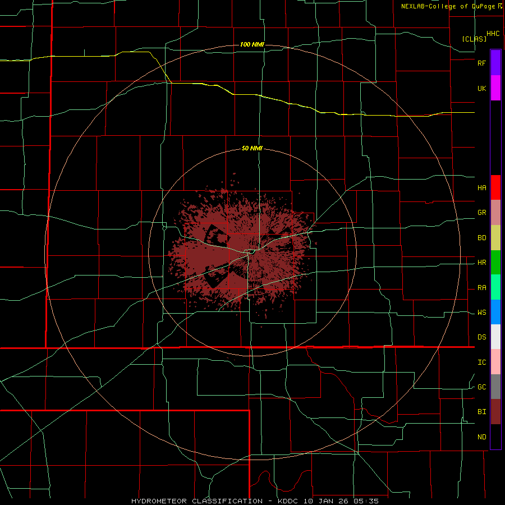
Task: Click the IC light pink legend swatch
Action: click(495, 362)
